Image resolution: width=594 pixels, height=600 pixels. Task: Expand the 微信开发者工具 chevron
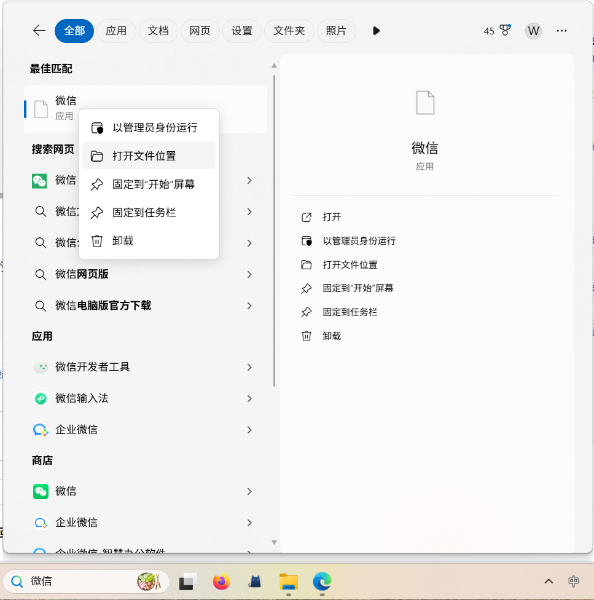point(249,368)
